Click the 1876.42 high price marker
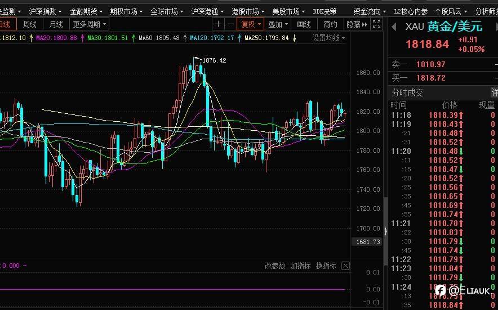498x310 pixels. (x=215, y=60)
